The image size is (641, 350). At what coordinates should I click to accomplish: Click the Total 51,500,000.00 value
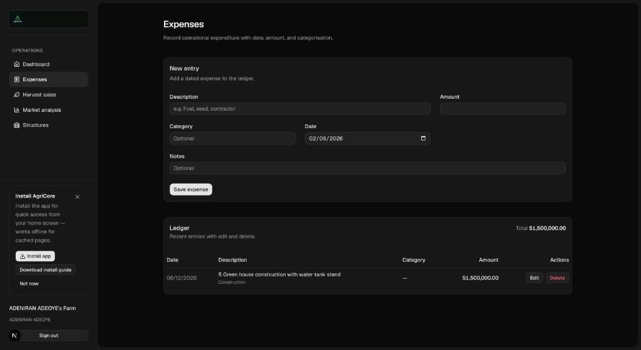[x=547, y=228]
